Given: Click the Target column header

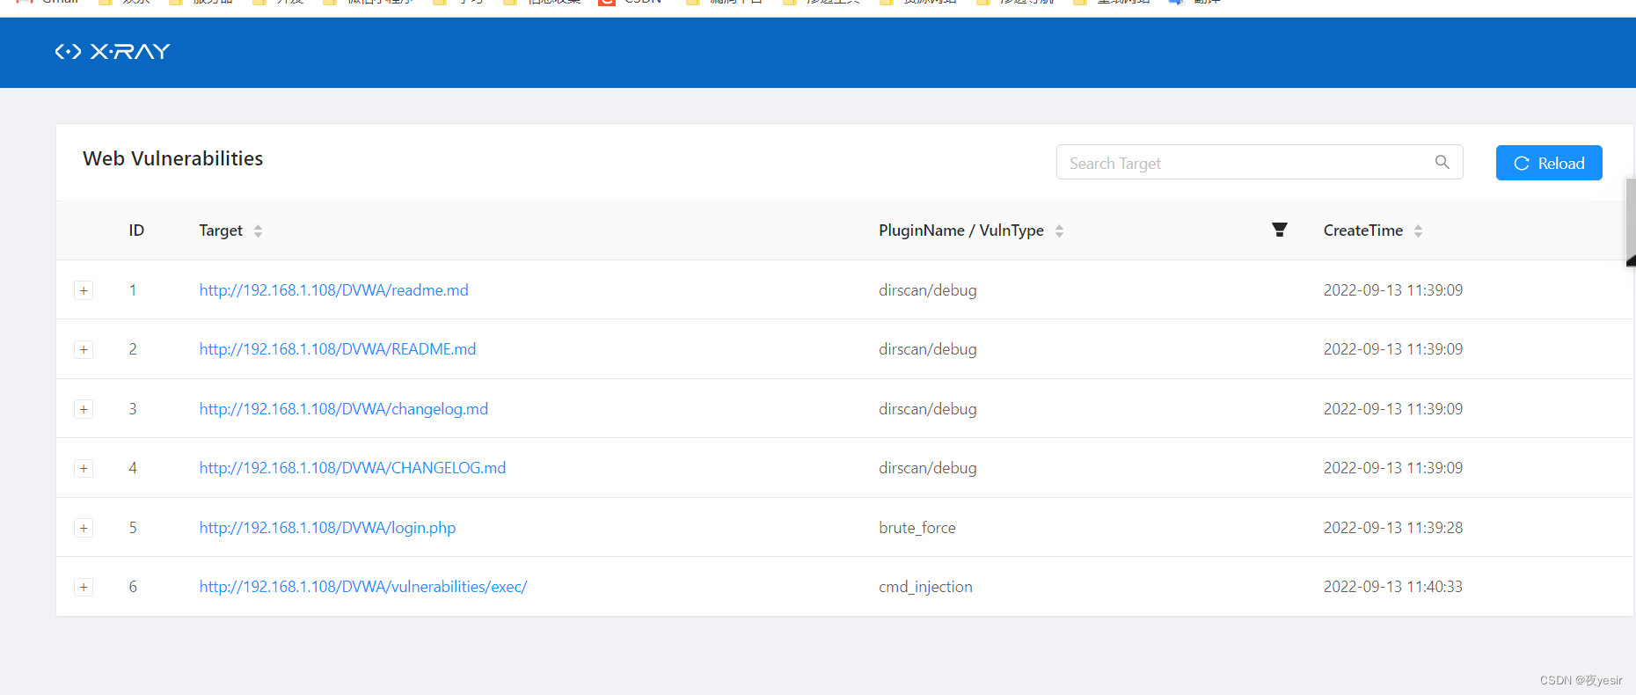Looking at the screenshot, I should point(221,230).
